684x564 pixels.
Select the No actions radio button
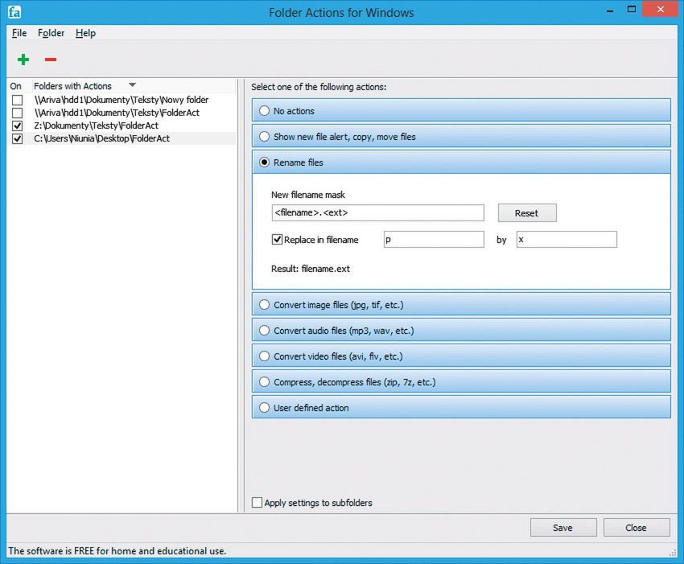265,111
